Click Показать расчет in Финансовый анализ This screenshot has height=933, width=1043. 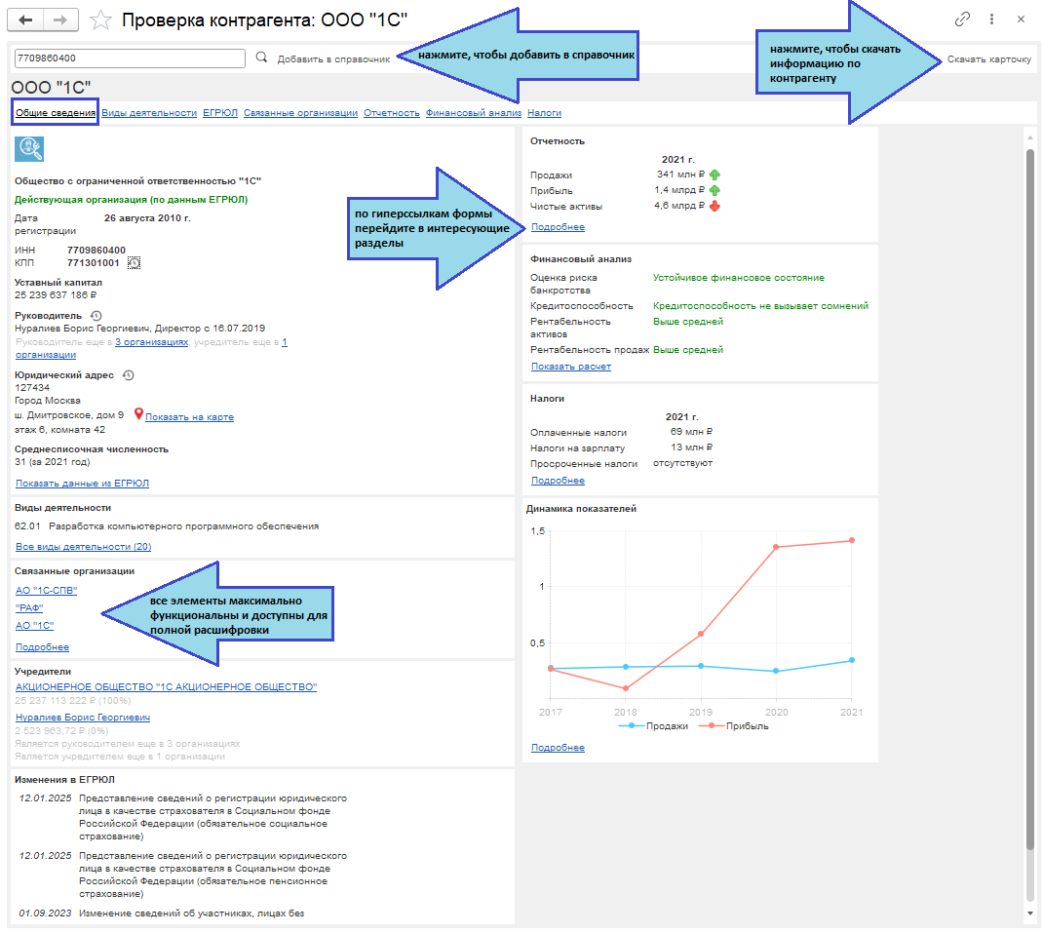click(x=571, y=367)
